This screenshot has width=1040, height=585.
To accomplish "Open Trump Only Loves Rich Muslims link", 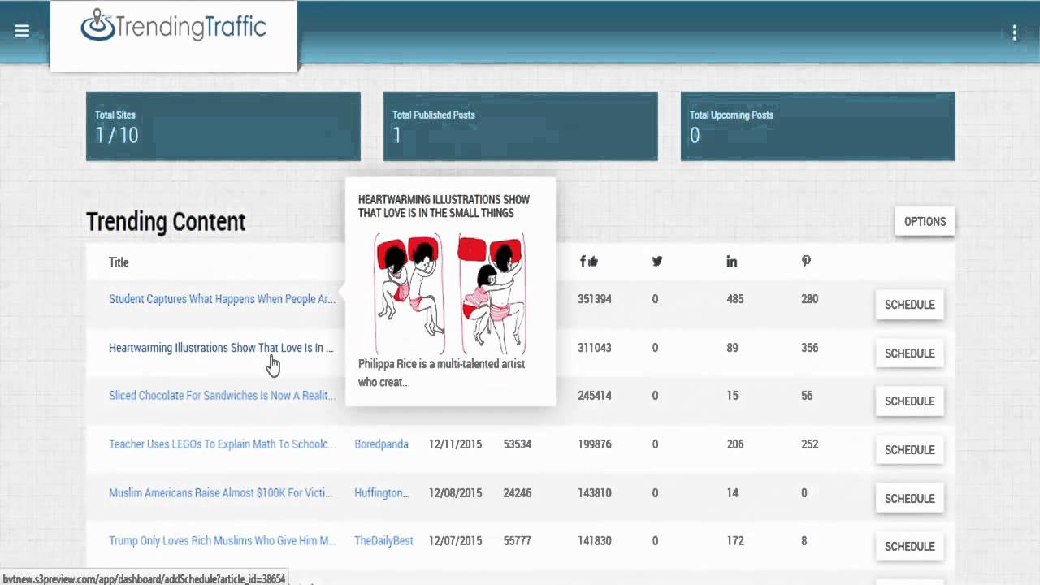I will point(222,541).
